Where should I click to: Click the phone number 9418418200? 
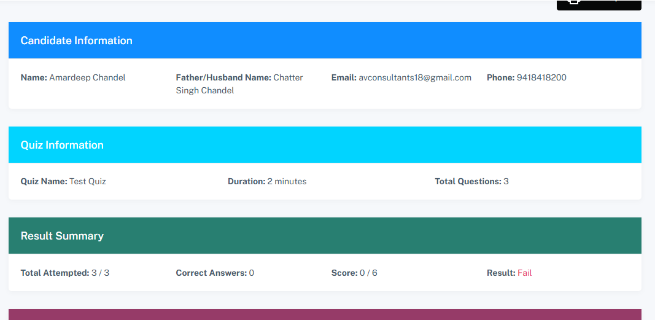point(541,77)
